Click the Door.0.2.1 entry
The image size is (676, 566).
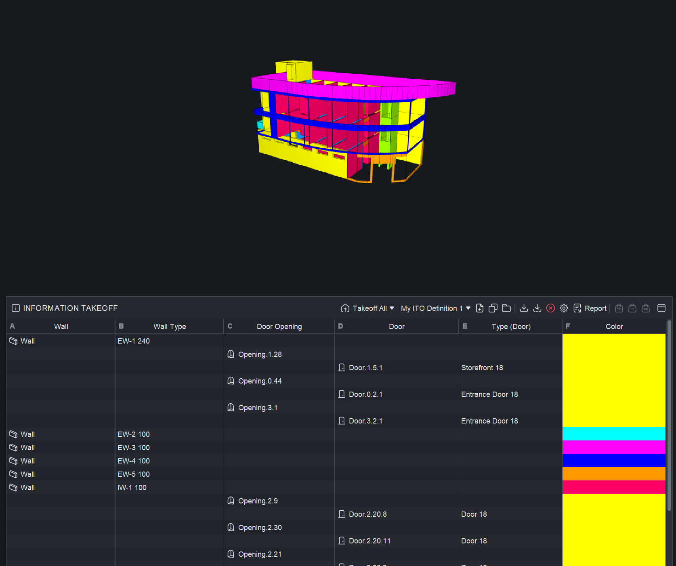[x=365, y=394]
